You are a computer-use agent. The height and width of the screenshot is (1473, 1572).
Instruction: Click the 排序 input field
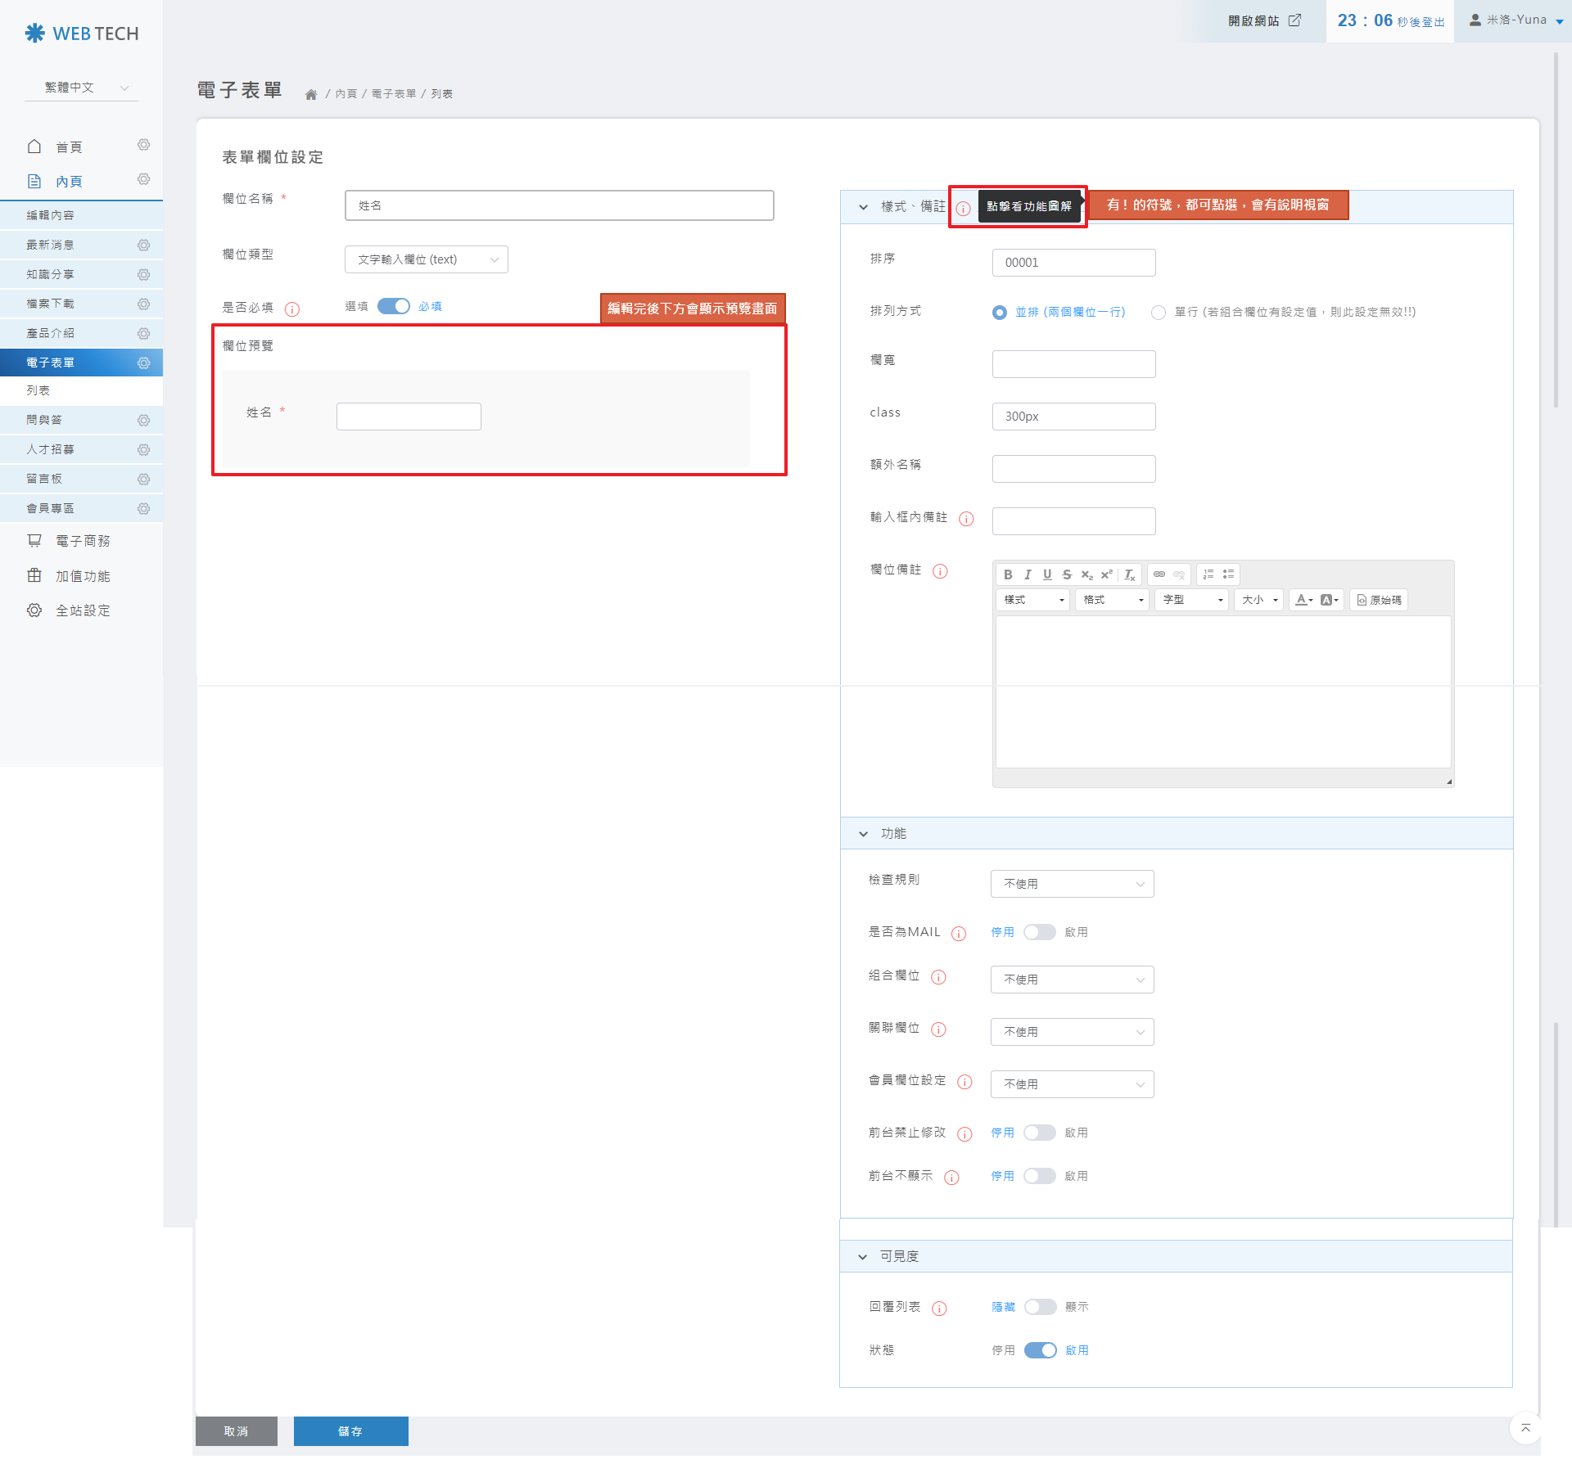coord(1073,263)
